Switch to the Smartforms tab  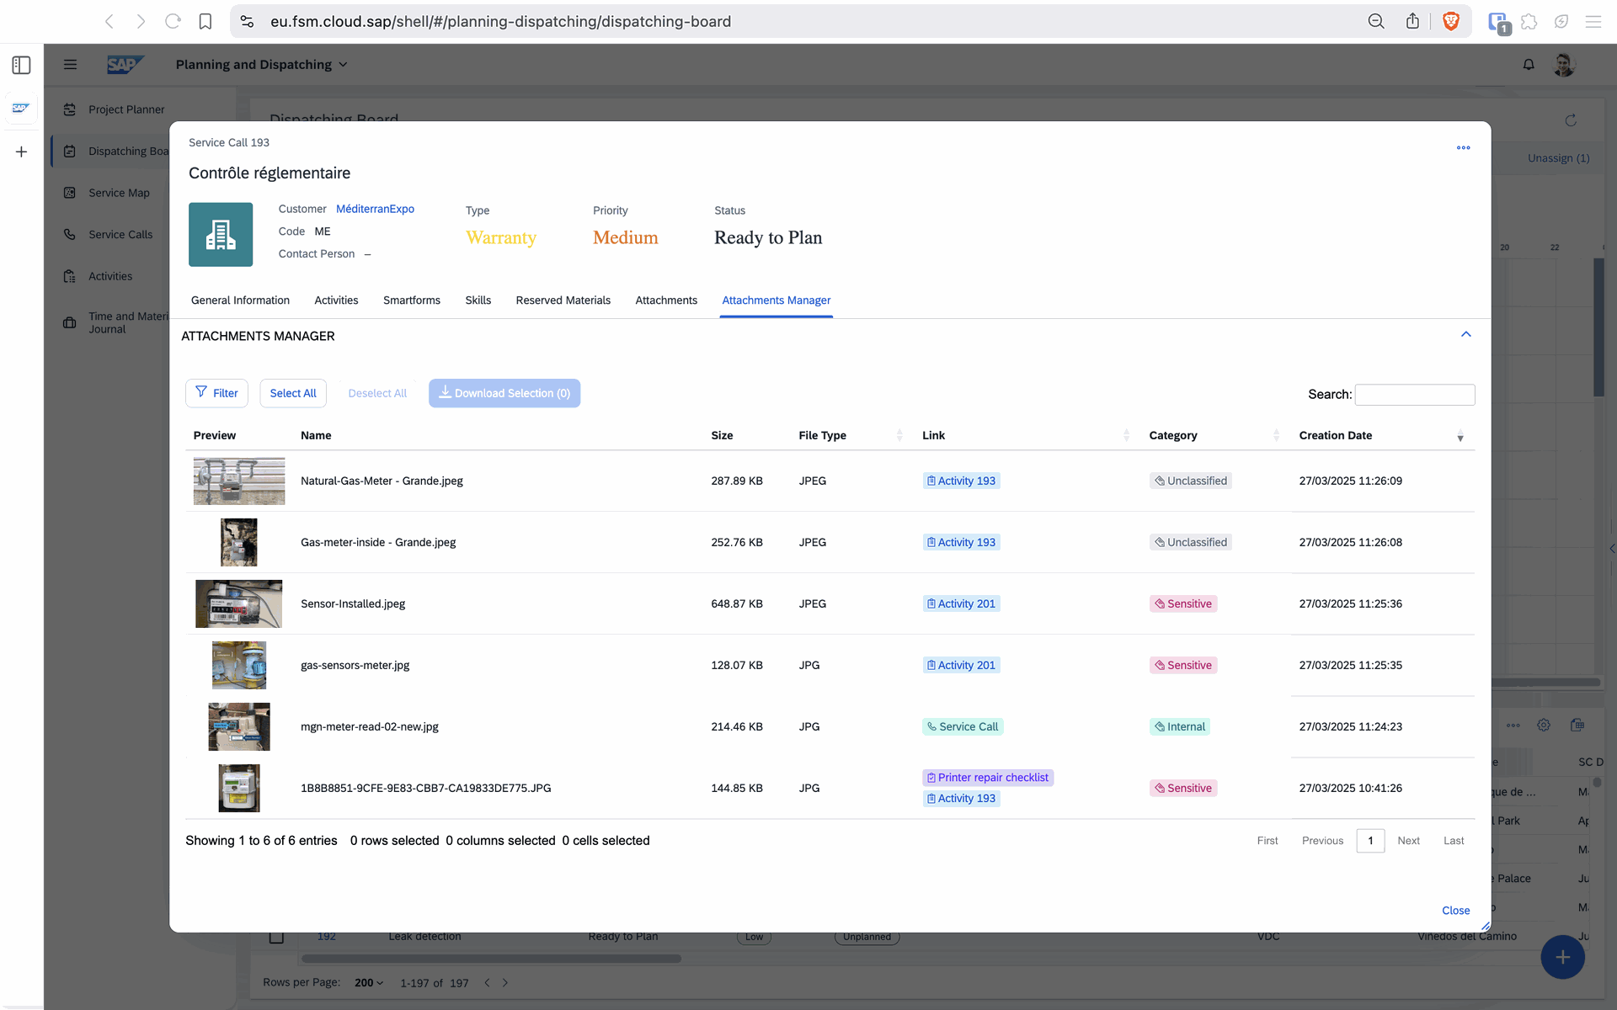[411, 300]
